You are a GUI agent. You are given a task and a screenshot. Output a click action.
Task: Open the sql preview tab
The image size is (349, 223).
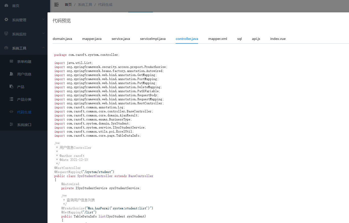pos(239,39)
